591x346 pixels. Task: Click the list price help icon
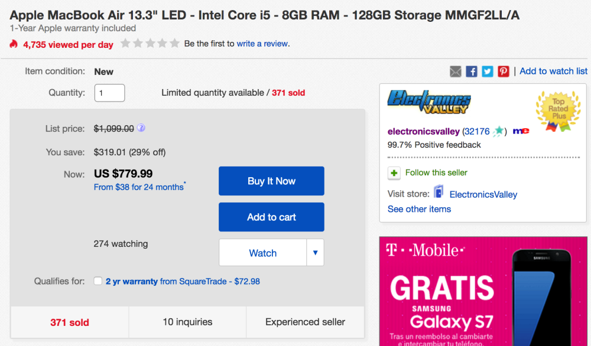click(x=141, y=128)
